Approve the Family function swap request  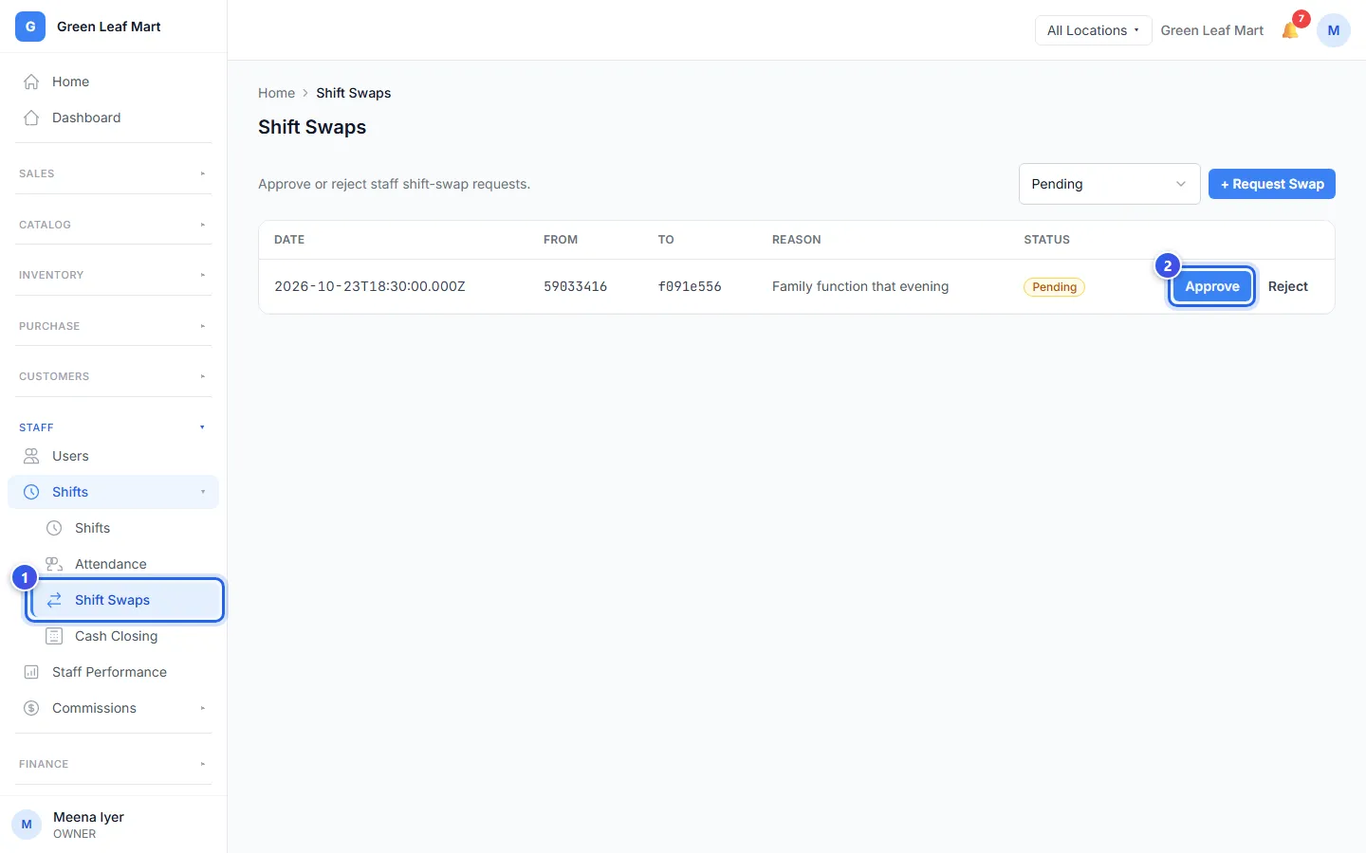pos(1212,286)
